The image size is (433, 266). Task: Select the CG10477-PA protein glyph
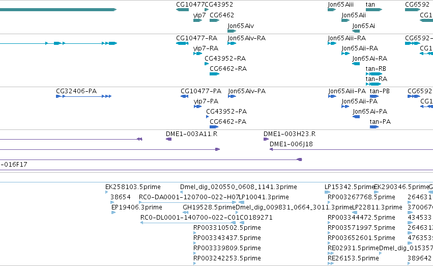click(x=184, y=96)
